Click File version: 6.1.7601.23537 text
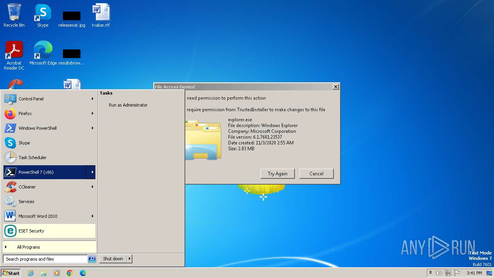This screenshot has height=278, width=494. coord(255,137)
